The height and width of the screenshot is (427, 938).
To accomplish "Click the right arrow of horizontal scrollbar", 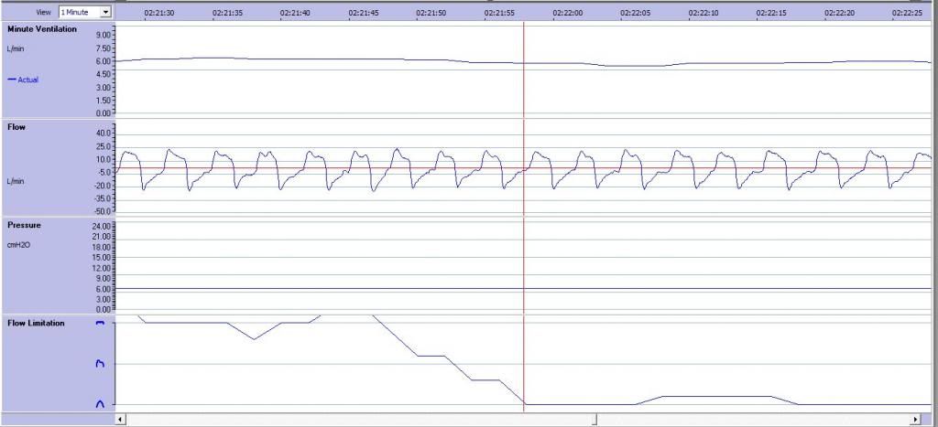I will click(915, 420).
